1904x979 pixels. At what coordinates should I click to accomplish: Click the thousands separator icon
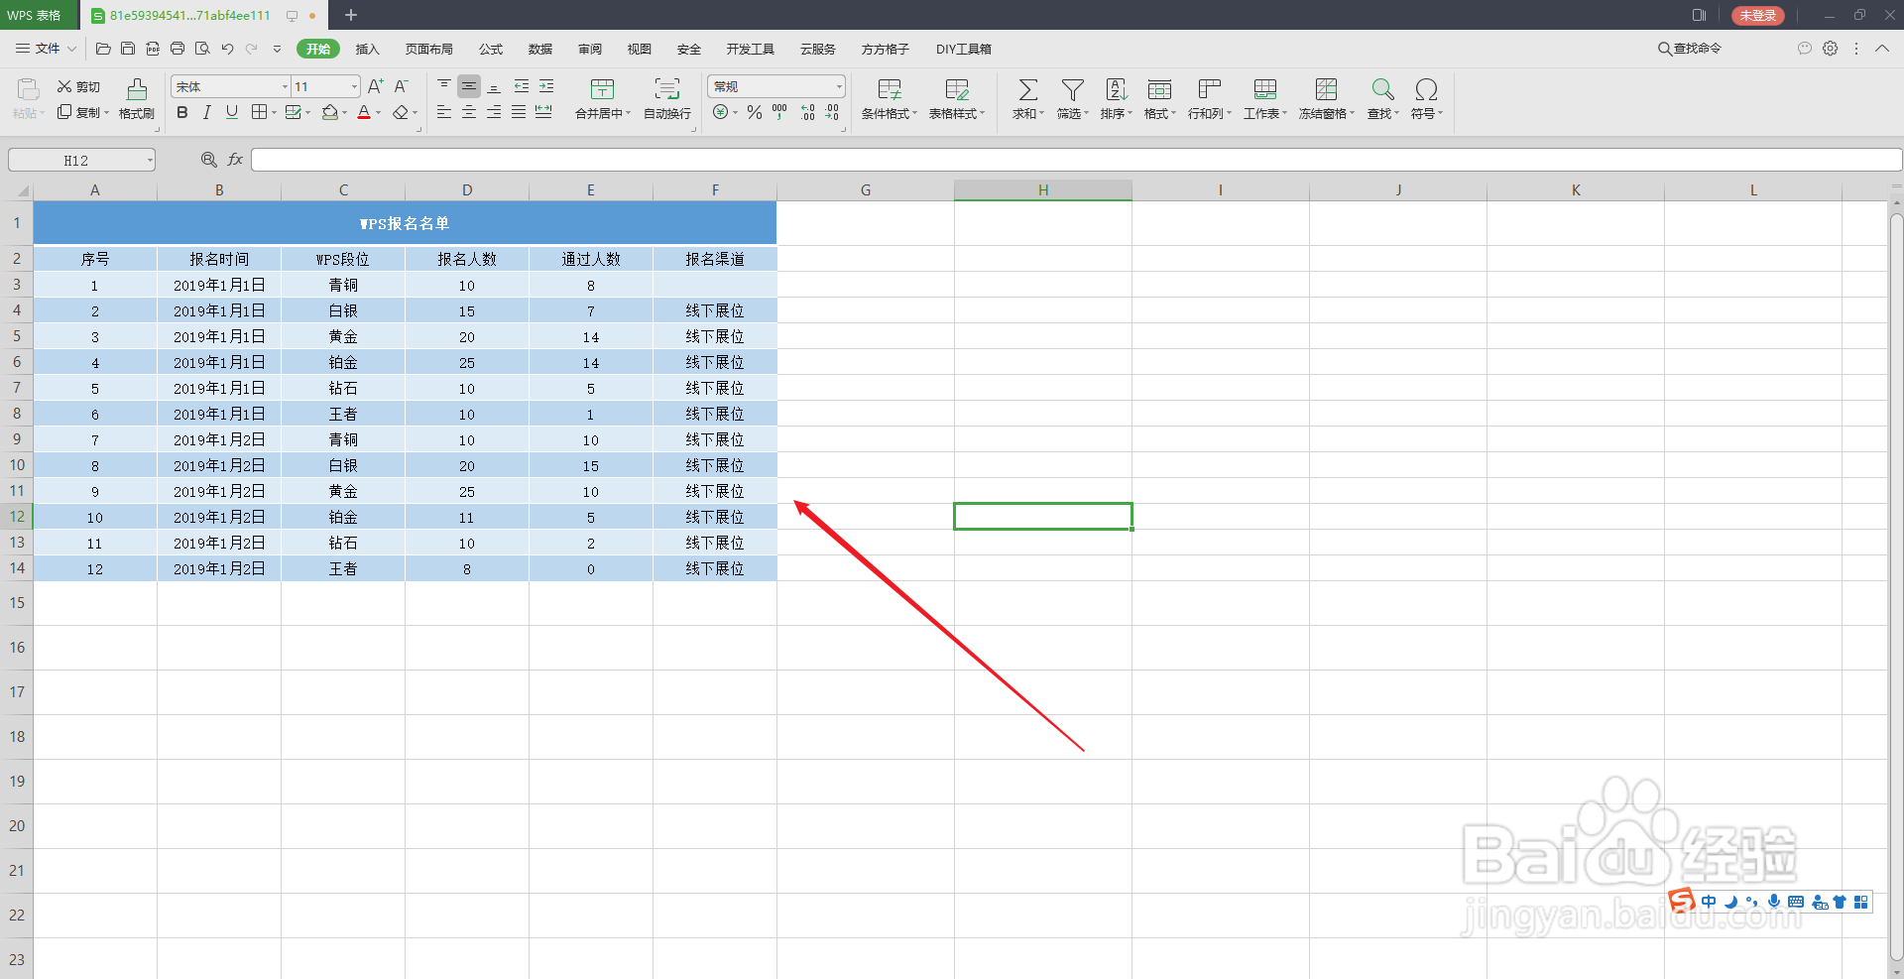coord(779,112)
